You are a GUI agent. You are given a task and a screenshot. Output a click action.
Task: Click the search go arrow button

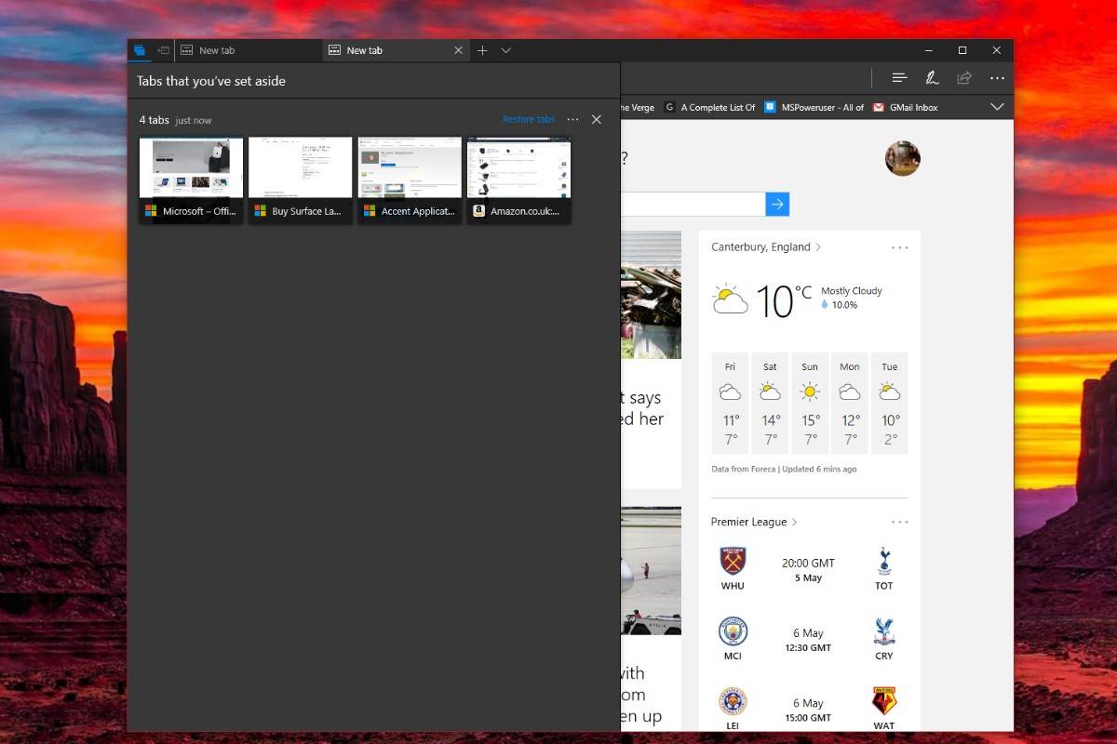[x=777, y=205]
